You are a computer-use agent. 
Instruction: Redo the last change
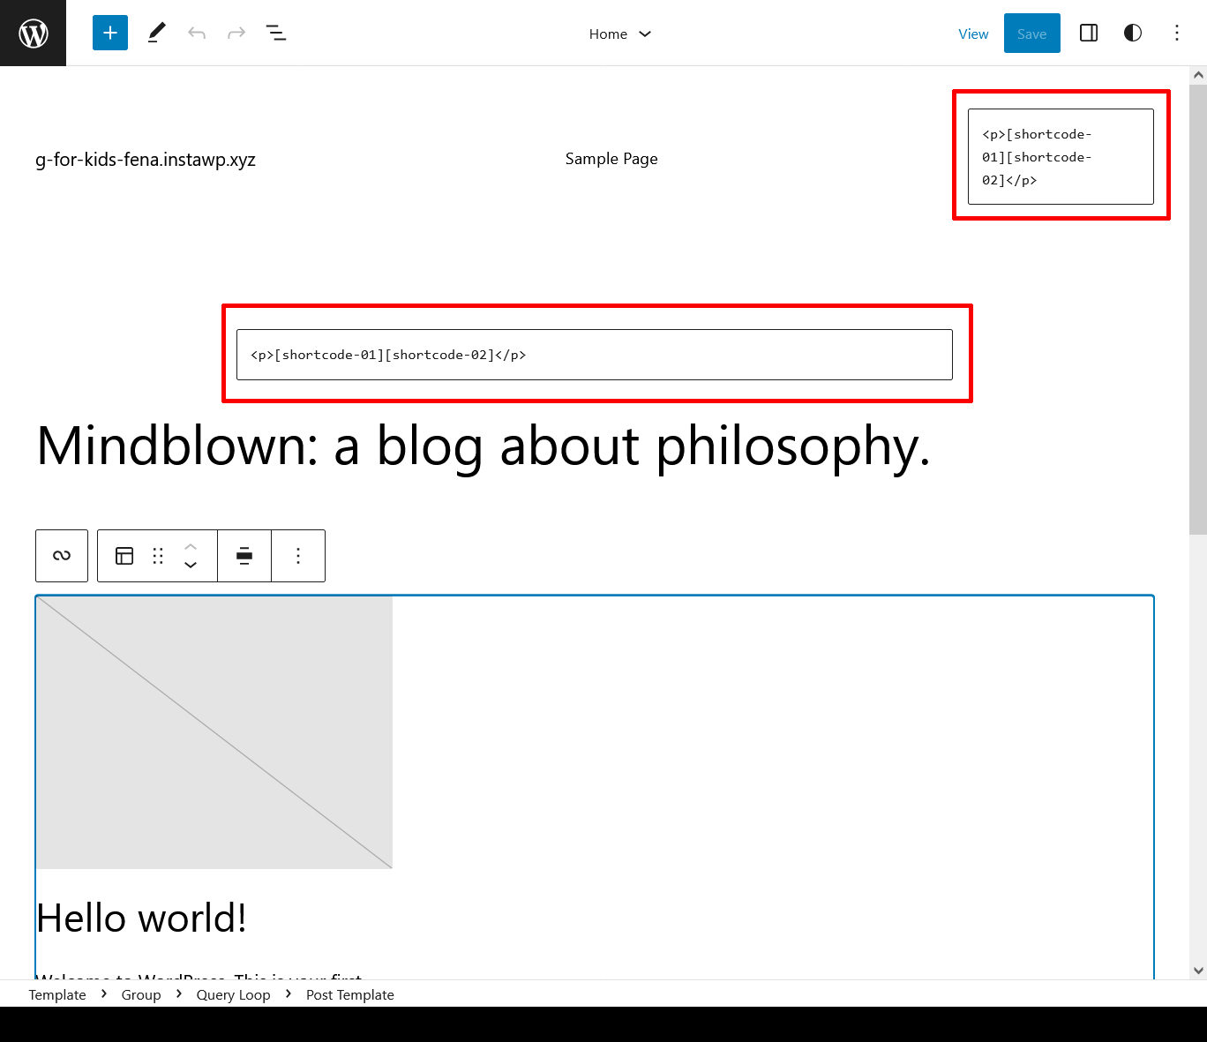[236, 33]
